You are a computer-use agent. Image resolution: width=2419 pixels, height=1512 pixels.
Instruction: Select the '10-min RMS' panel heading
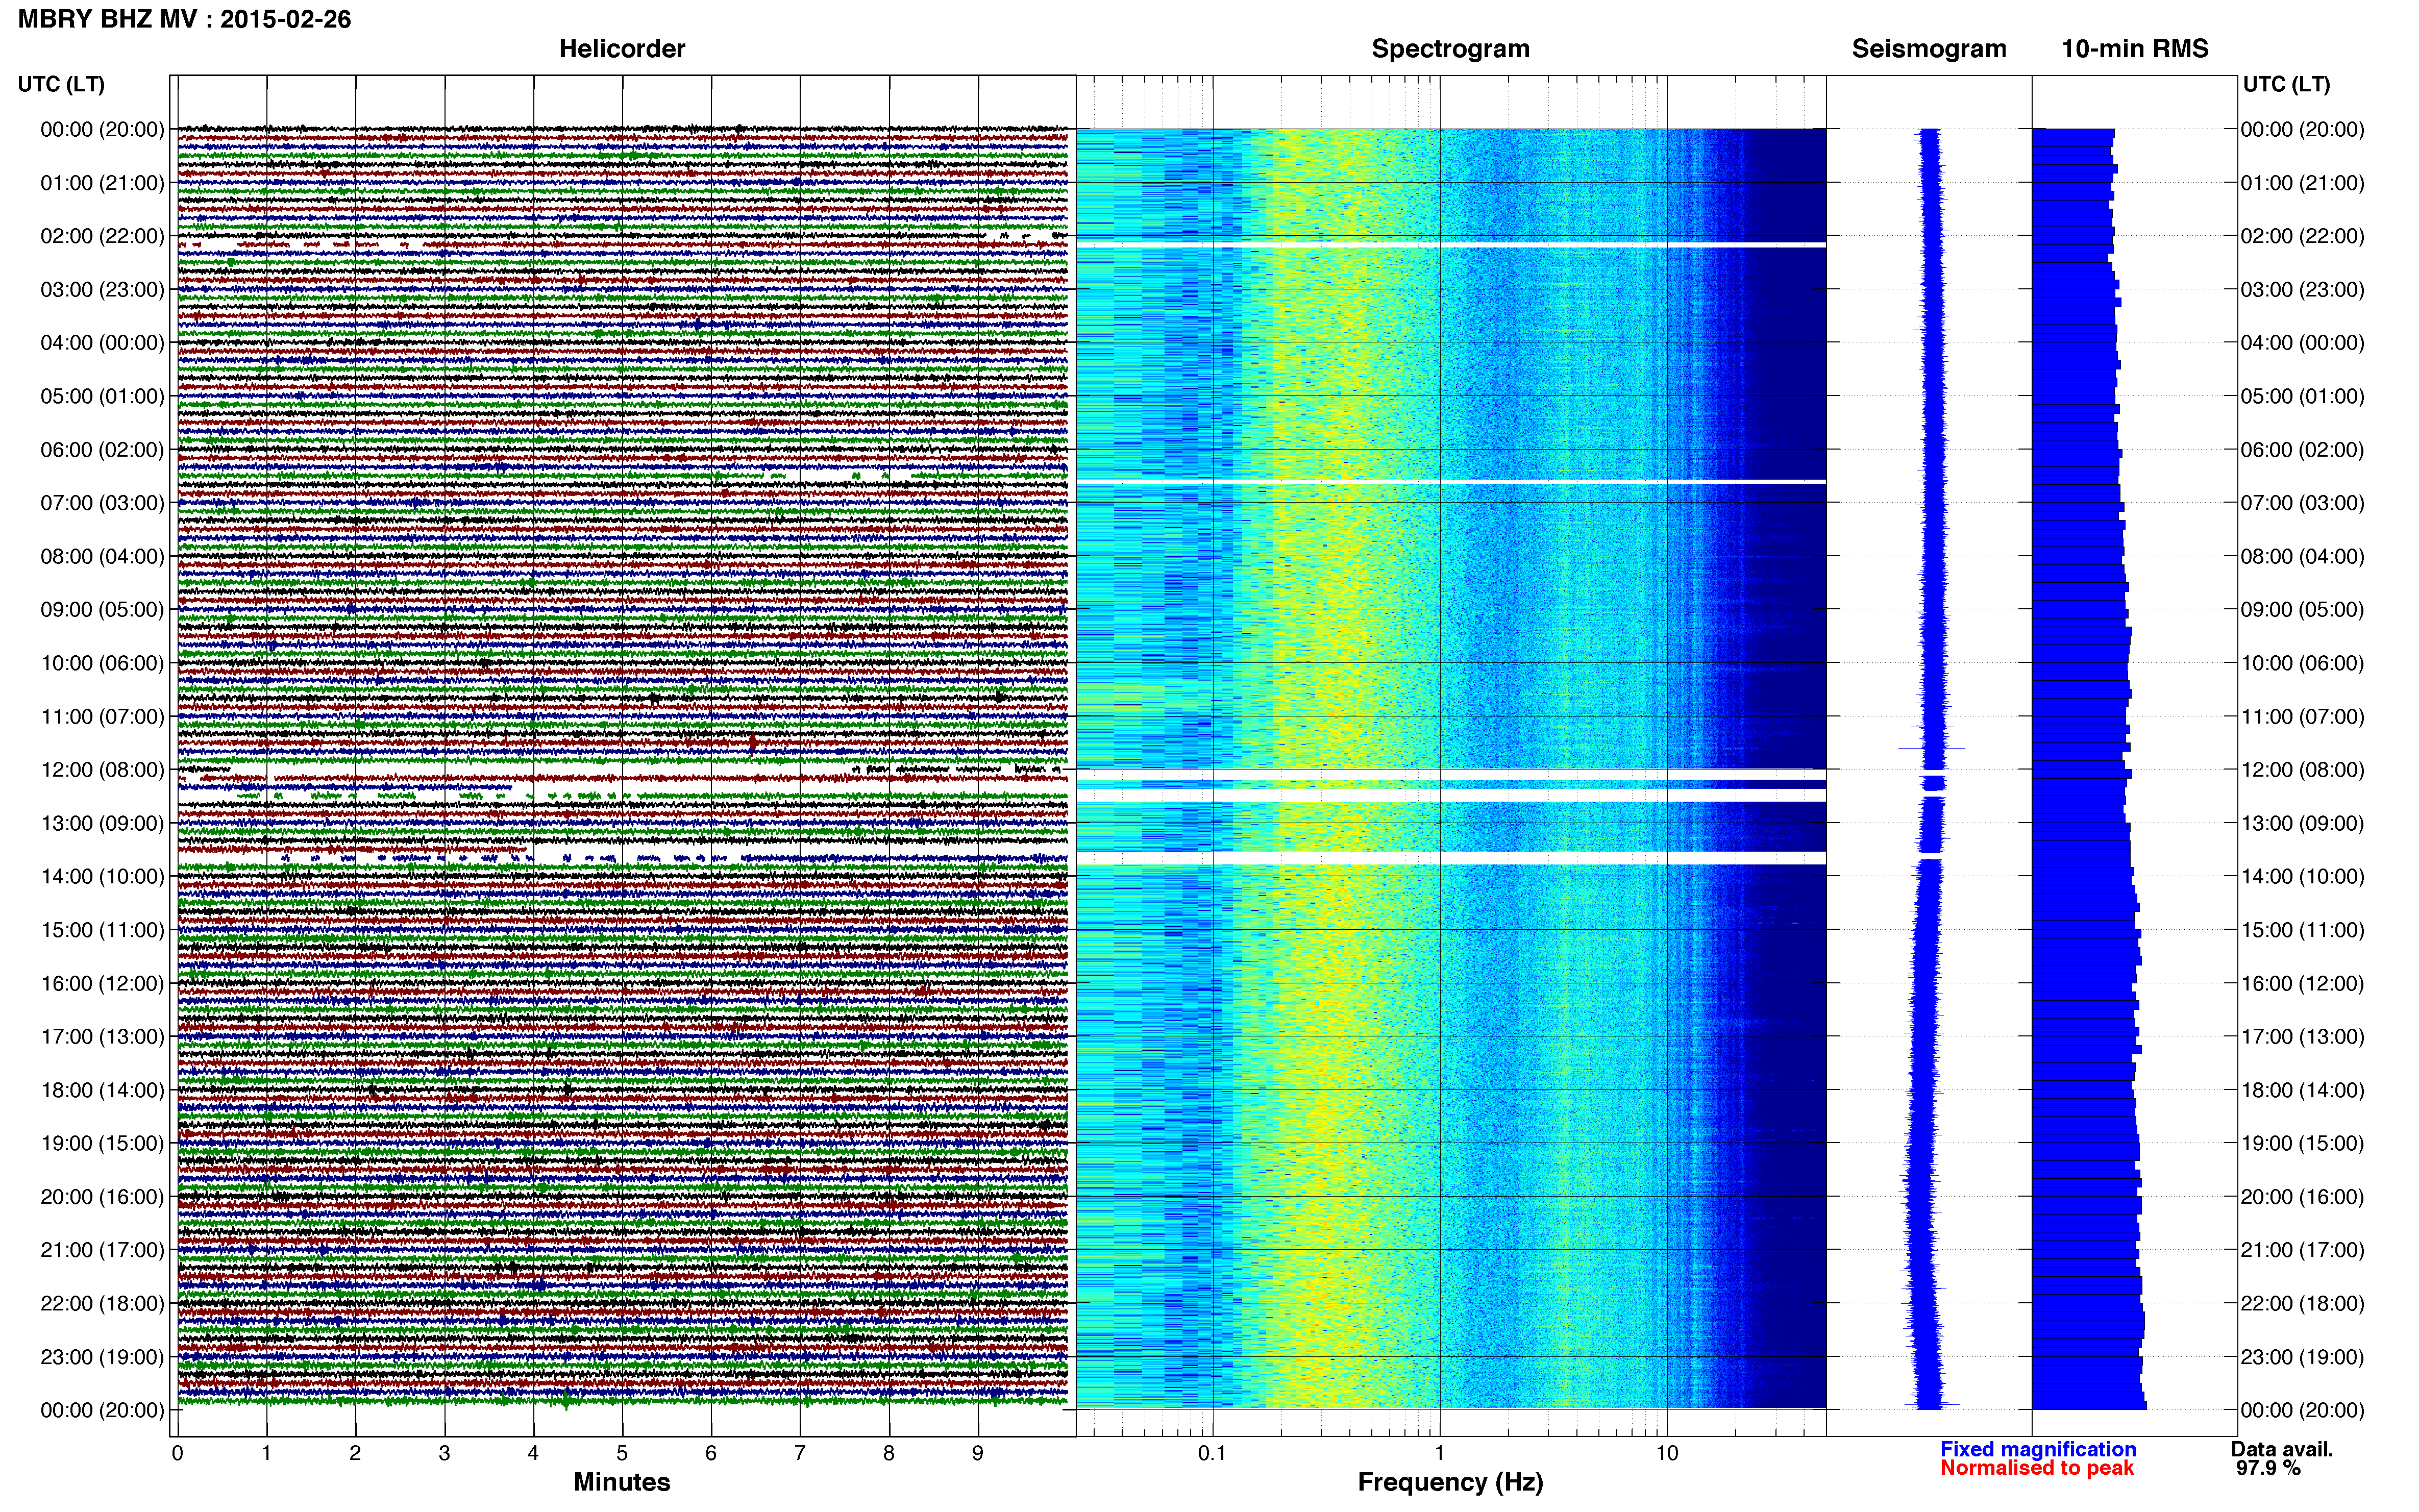pyautogui.click(x=2135, y=49)
